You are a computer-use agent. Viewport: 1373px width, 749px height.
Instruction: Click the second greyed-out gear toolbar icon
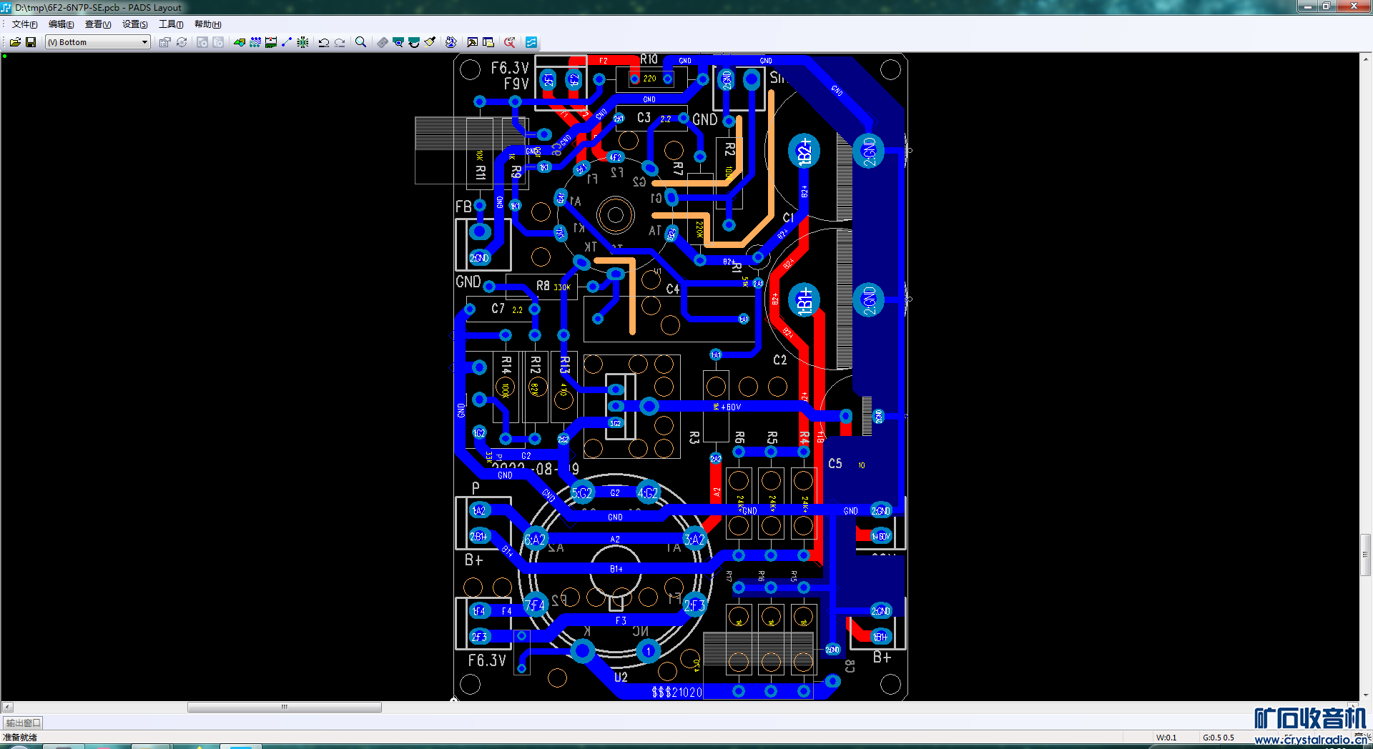pyautogui.click(x=218, y=42)
